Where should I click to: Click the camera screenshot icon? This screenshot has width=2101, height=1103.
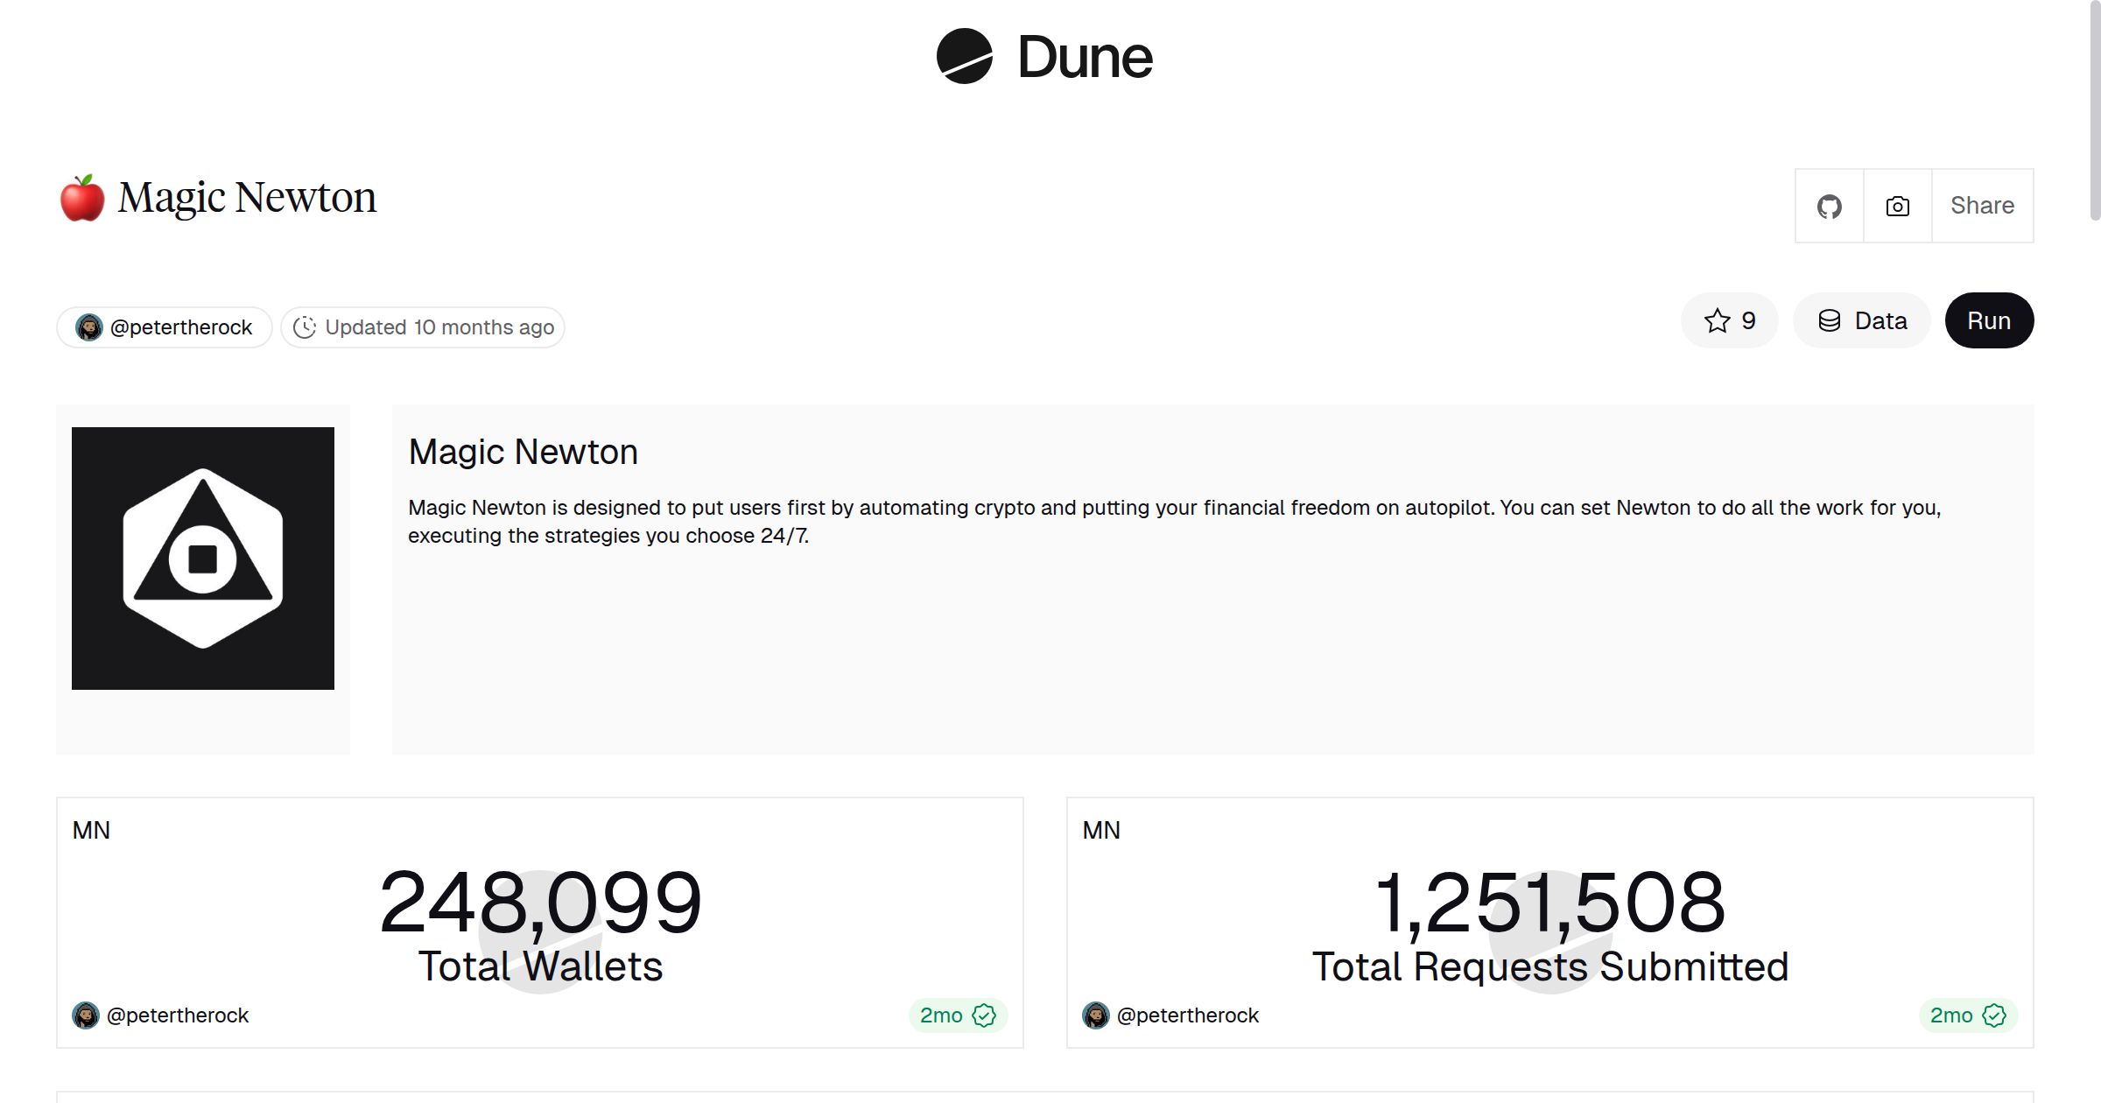point(1896,205)
